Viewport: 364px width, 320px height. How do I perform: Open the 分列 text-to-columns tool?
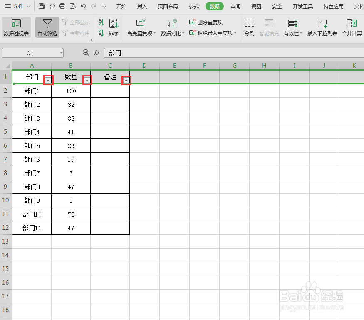pyautogui.click(x=249, y=28)
